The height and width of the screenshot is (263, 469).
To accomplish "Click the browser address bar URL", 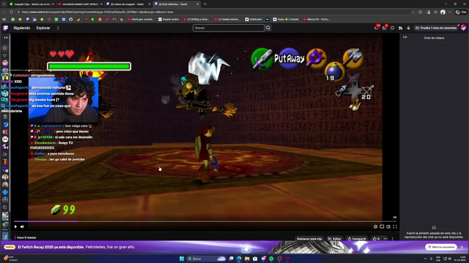I will [97, 12].
